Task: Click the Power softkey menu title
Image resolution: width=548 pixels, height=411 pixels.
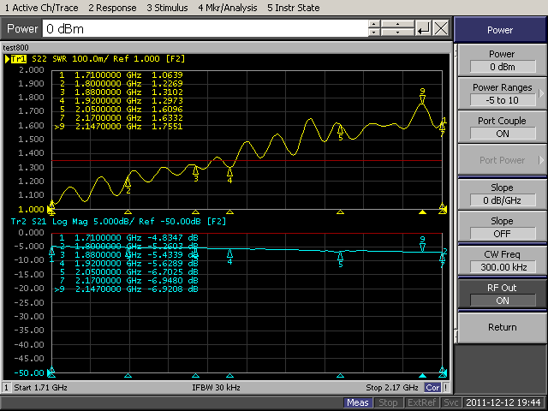Action: [x=500, y=30]
